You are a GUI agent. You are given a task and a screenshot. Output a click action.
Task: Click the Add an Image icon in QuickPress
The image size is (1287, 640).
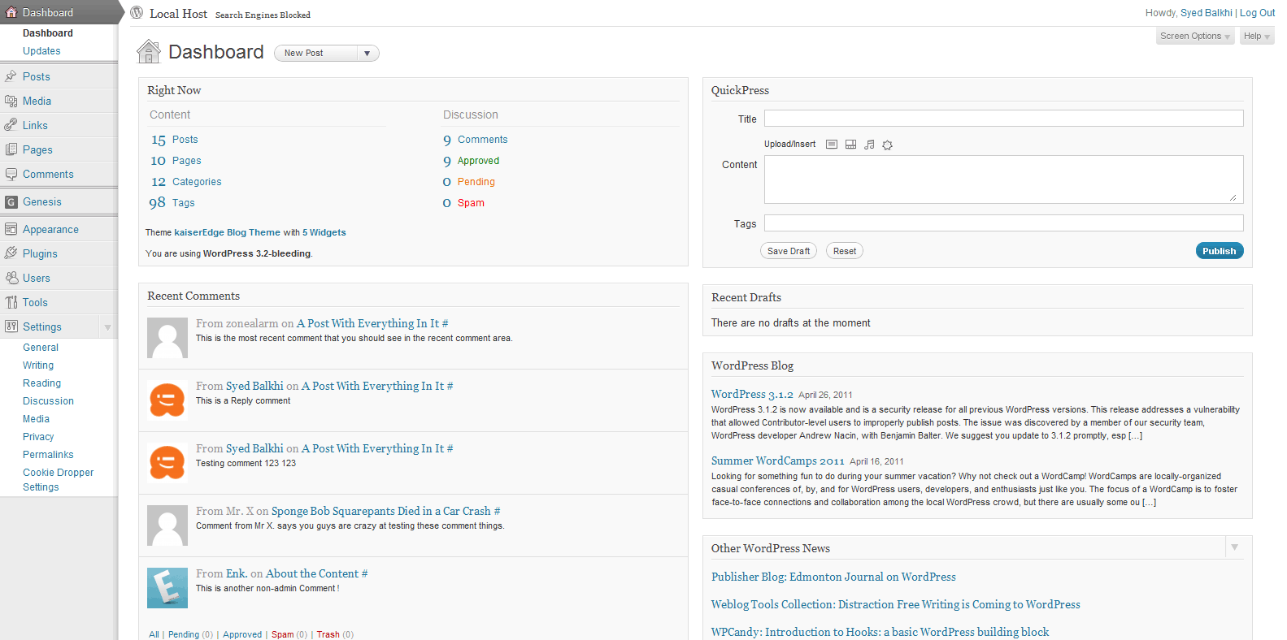(832, 145)
